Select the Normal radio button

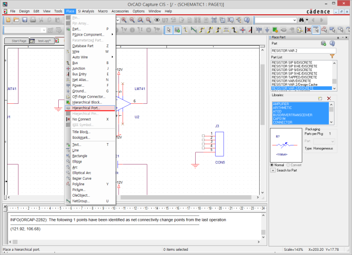pyautogui.click(x=272, y=165)
